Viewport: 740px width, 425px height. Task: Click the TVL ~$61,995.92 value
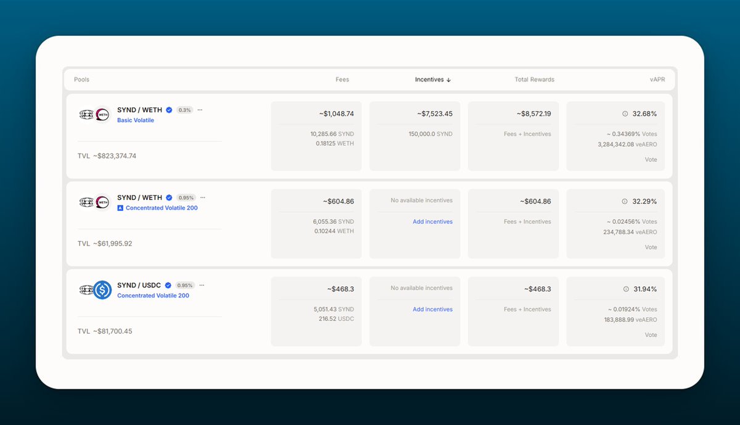pos(112,244)
